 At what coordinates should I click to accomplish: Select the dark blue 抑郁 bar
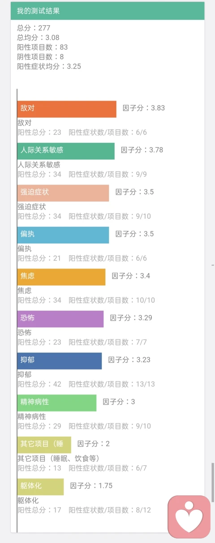pos(60,361)
